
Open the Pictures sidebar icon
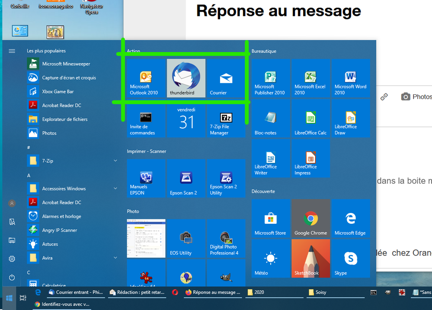point(12,240)
